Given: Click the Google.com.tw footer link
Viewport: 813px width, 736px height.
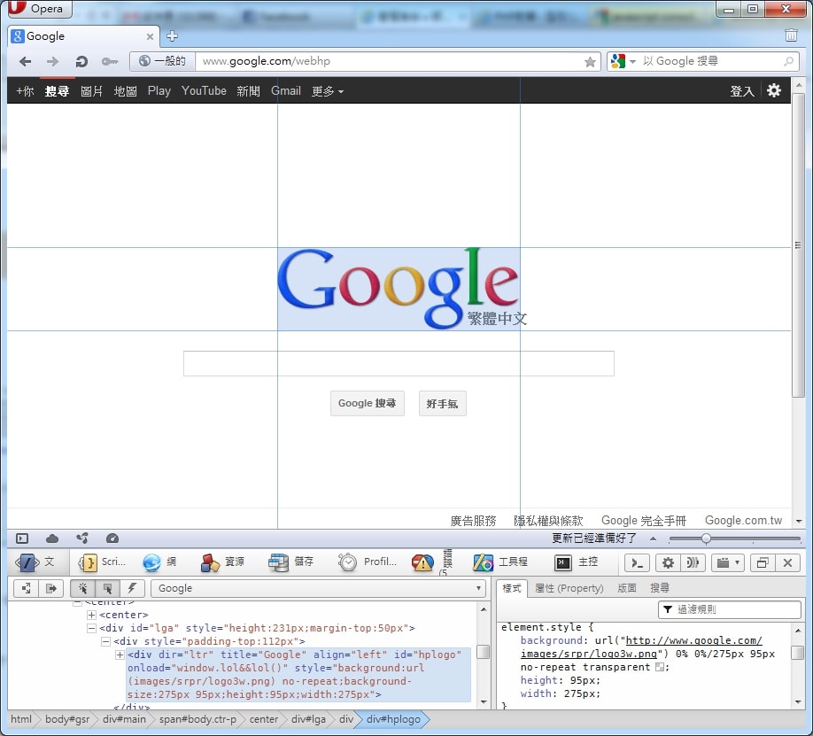Looking at the screenshot, I should tap(743, 521).
